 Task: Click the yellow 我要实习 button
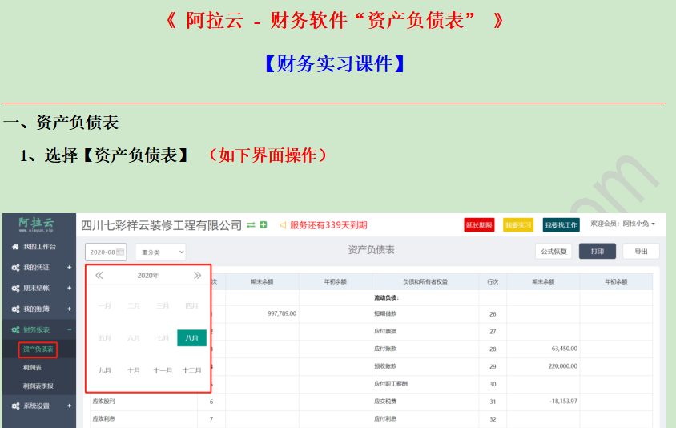pos(518,224)
